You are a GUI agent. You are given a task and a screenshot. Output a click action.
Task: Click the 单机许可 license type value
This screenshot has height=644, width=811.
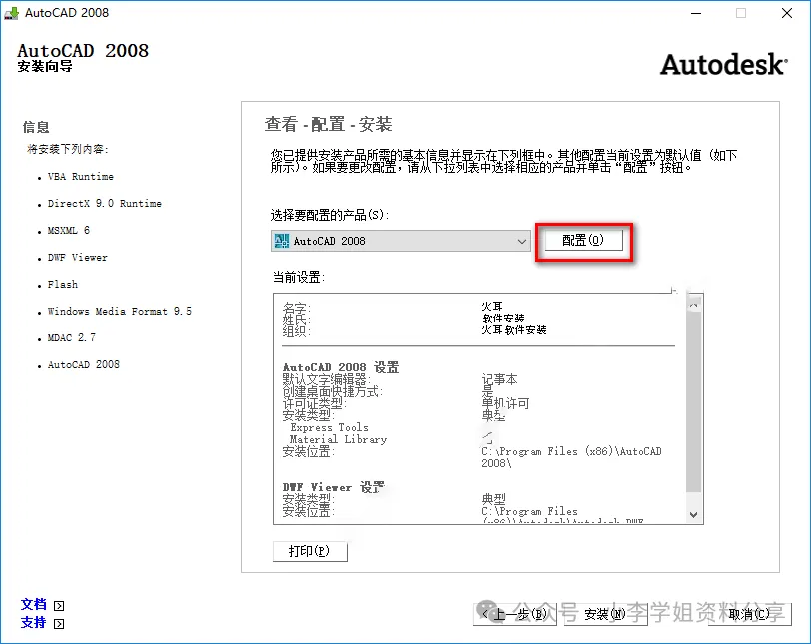point(505,403)
